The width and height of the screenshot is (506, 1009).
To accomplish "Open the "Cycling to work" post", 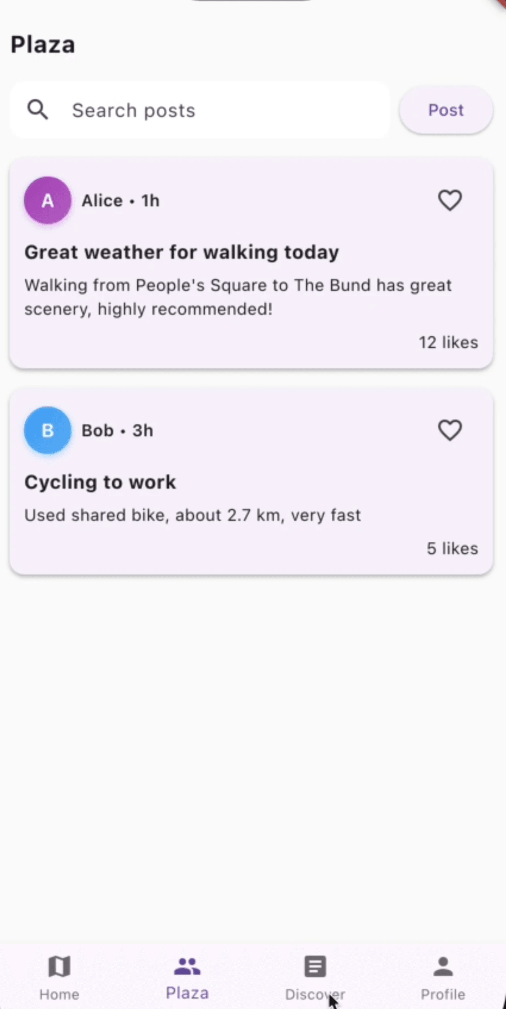I will pos(100,482).
